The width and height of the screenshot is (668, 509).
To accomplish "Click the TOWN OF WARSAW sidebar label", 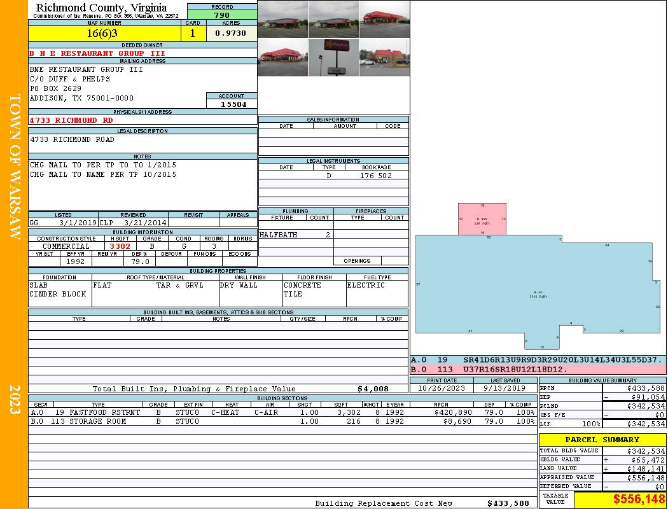I will 15,167.
